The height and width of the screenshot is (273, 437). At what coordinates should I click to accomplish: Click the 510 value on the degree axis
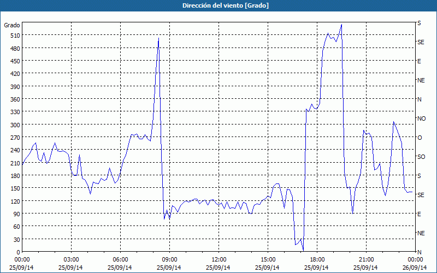pyautogui.click(x=15, y=35)
